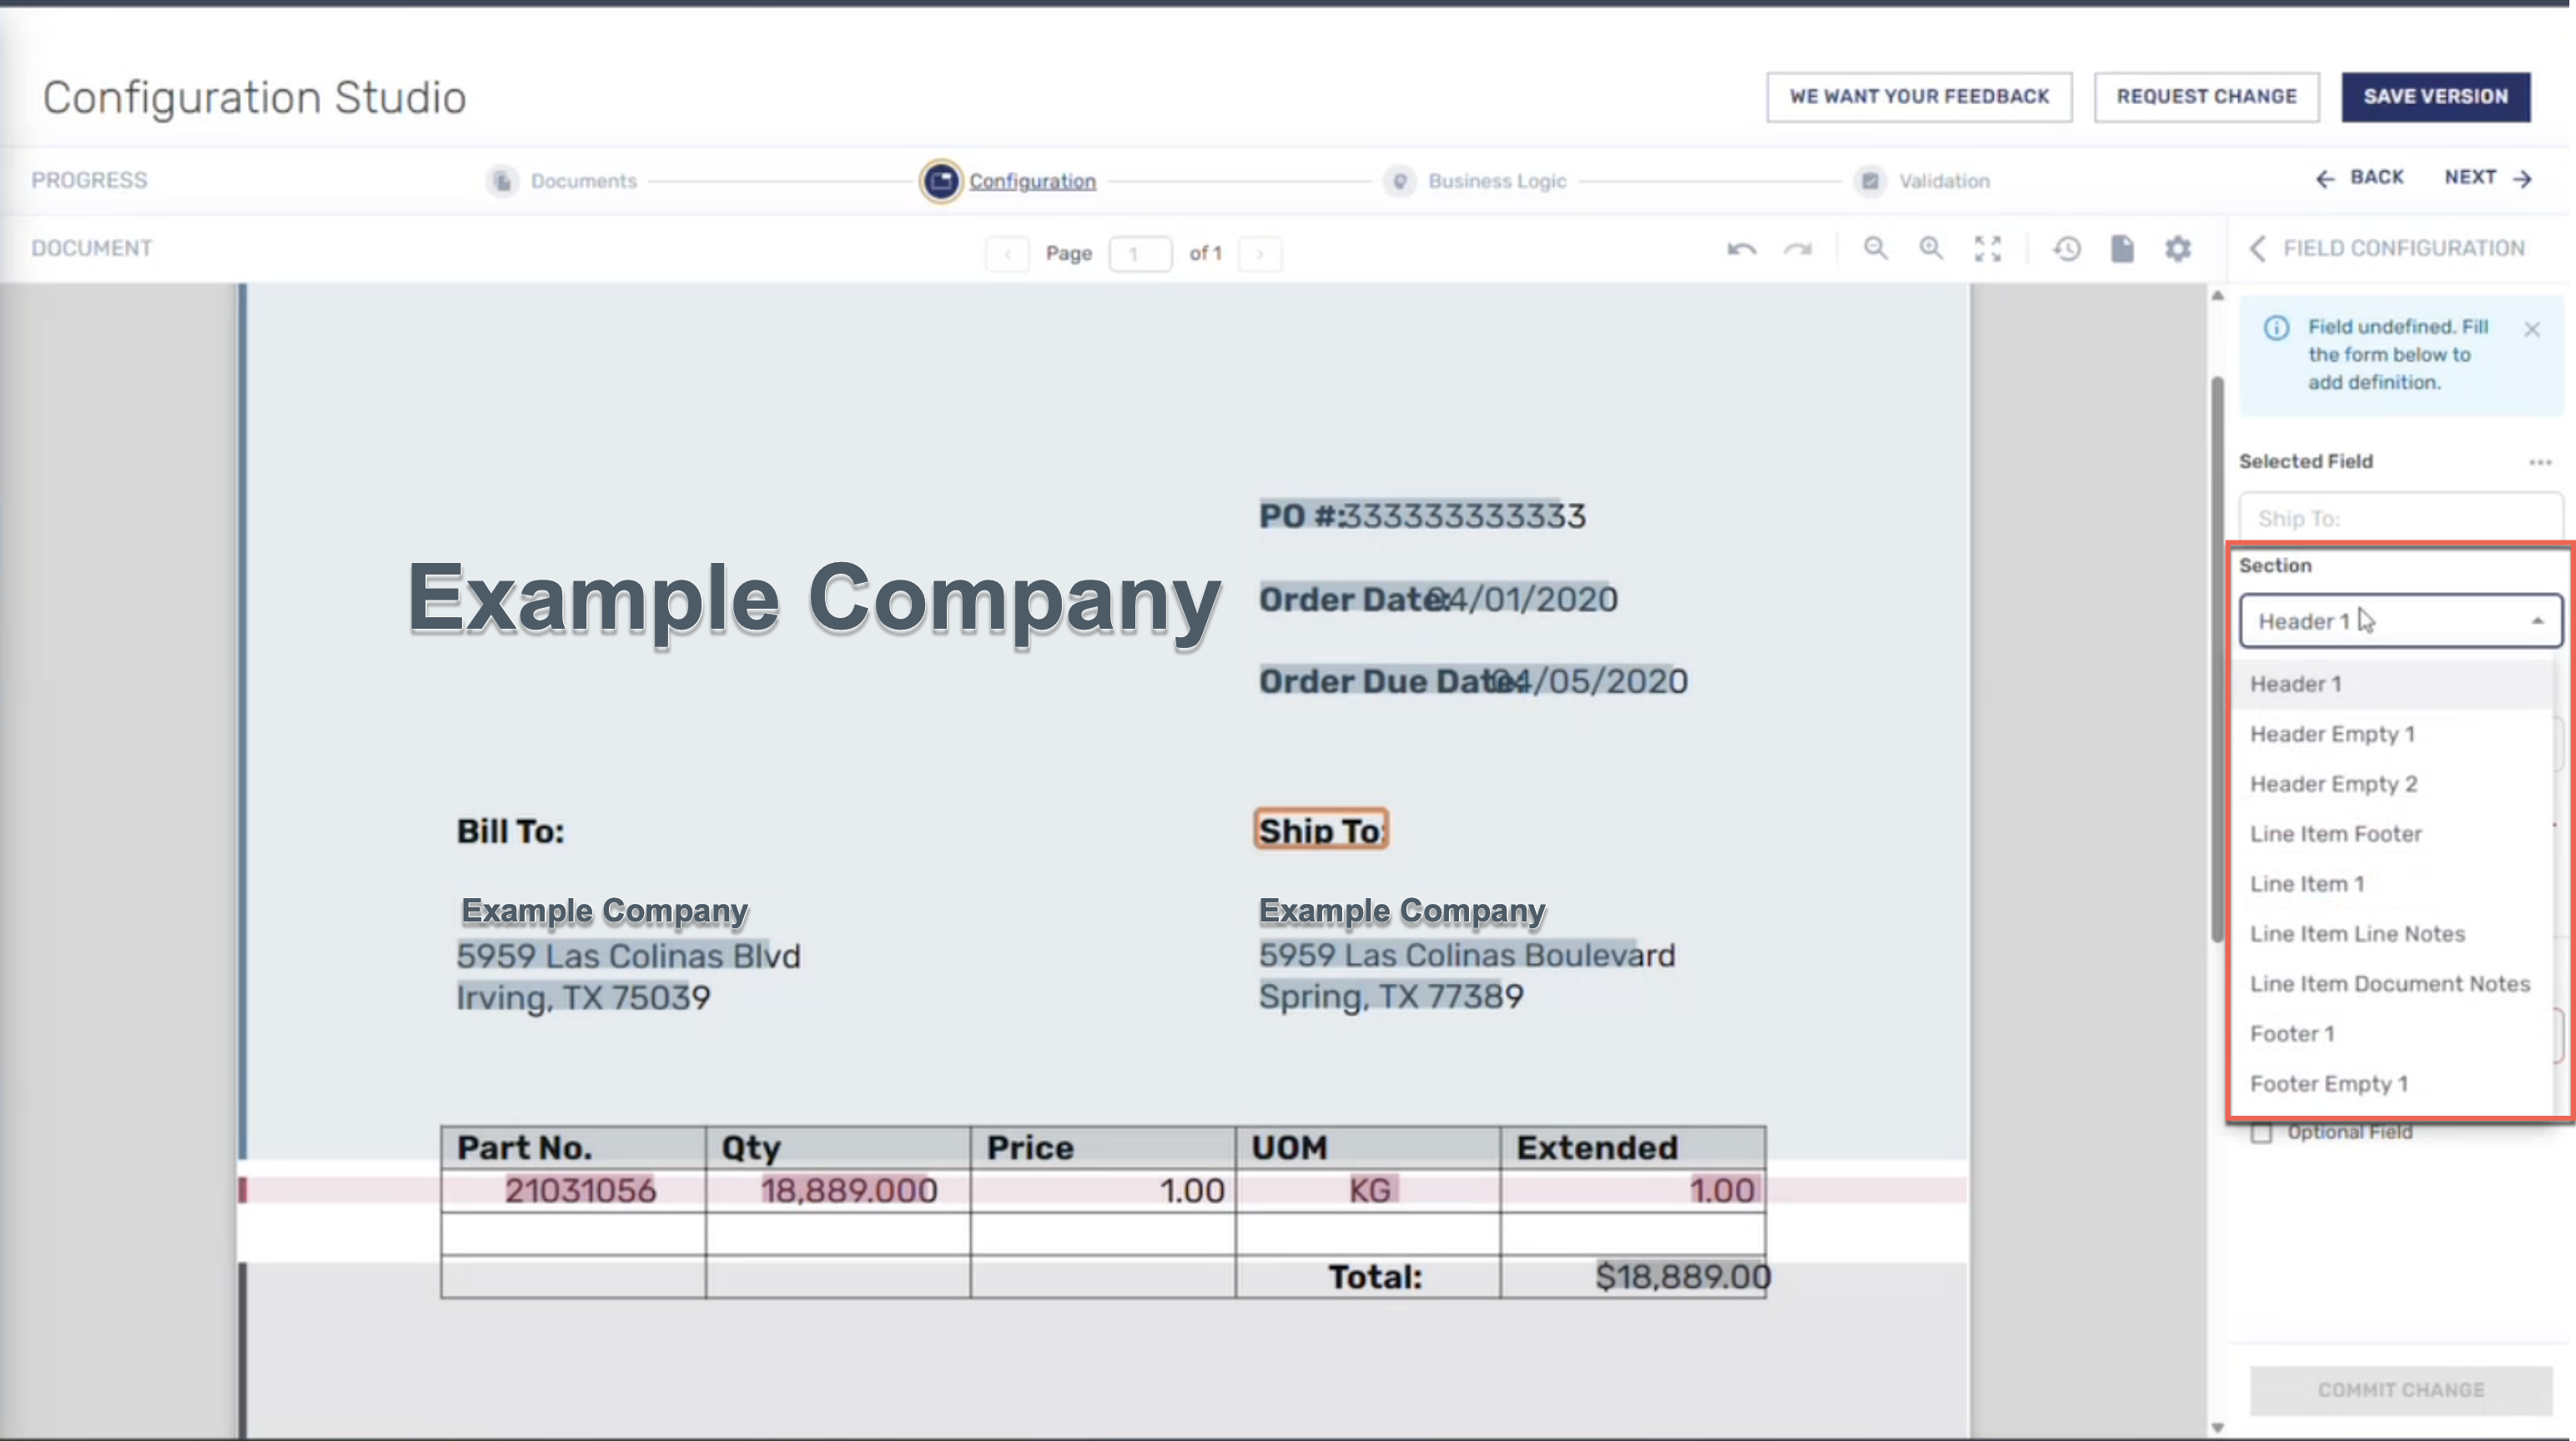
Task: Click the document page icon
Action: (2122, 249)
